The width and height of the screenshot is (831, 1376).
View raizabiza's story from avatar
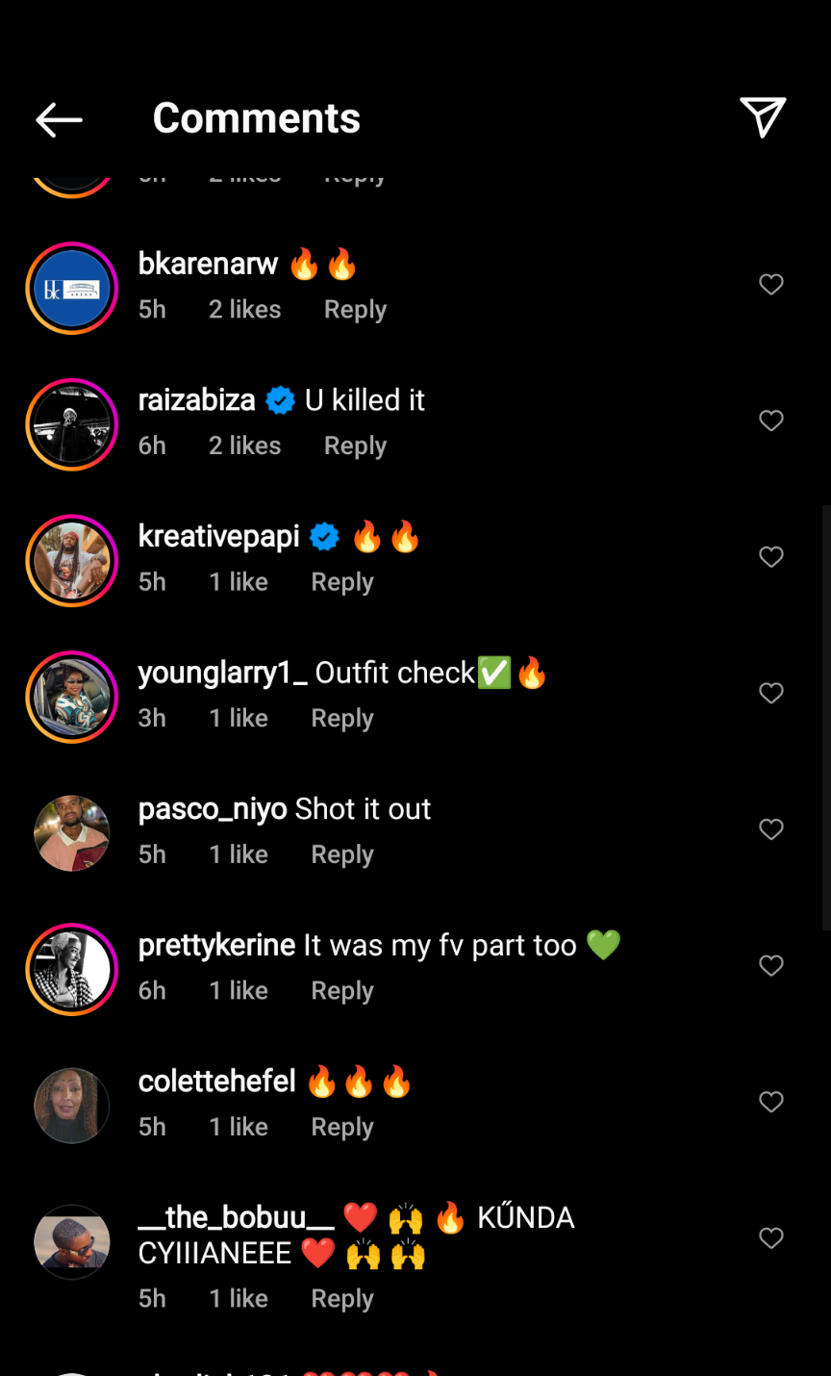coord(72,424)
